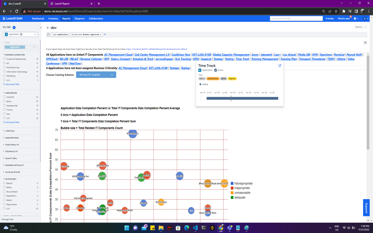The width and height of the screenshot is (373, 233).
Task: Expand the Subscriptions filter section
Action: click(11, 138)
